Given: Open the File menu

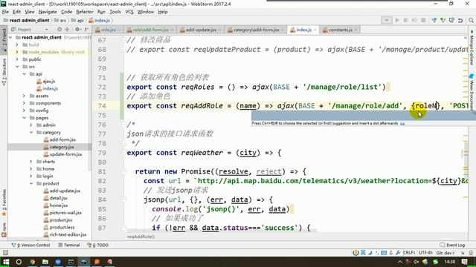Looking at the screenshot, I should [5, 12].
